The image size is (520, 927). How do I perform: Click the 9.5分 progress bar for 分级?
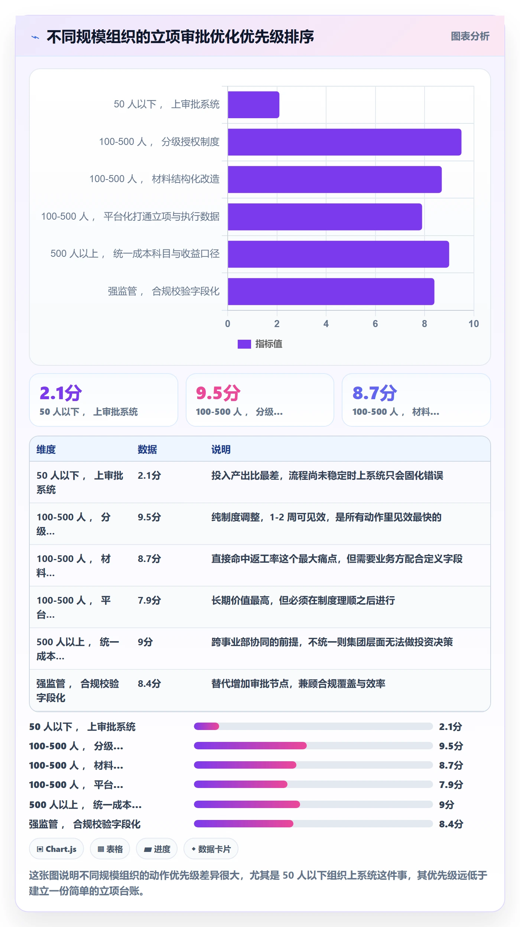[x=313, y=746]
